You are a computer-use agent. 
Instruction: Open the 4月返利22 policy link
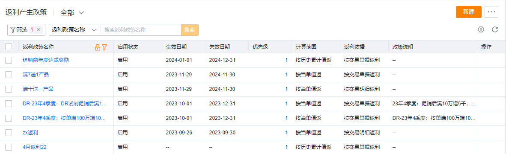point(35,147)
